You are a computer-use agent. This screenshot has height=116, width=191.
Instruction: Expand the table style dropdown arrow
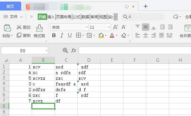point(94,35)
